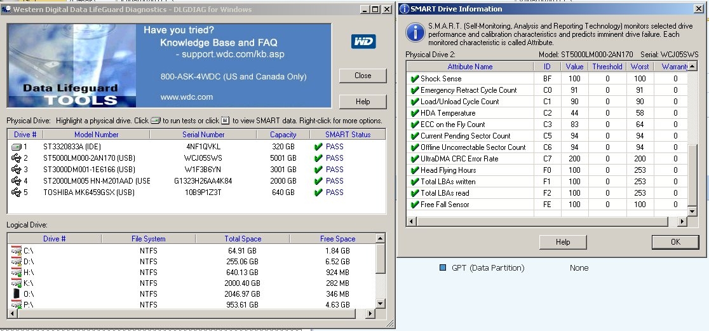Click PASS checkmark for drive WCJ05SWS

[318, 158]
